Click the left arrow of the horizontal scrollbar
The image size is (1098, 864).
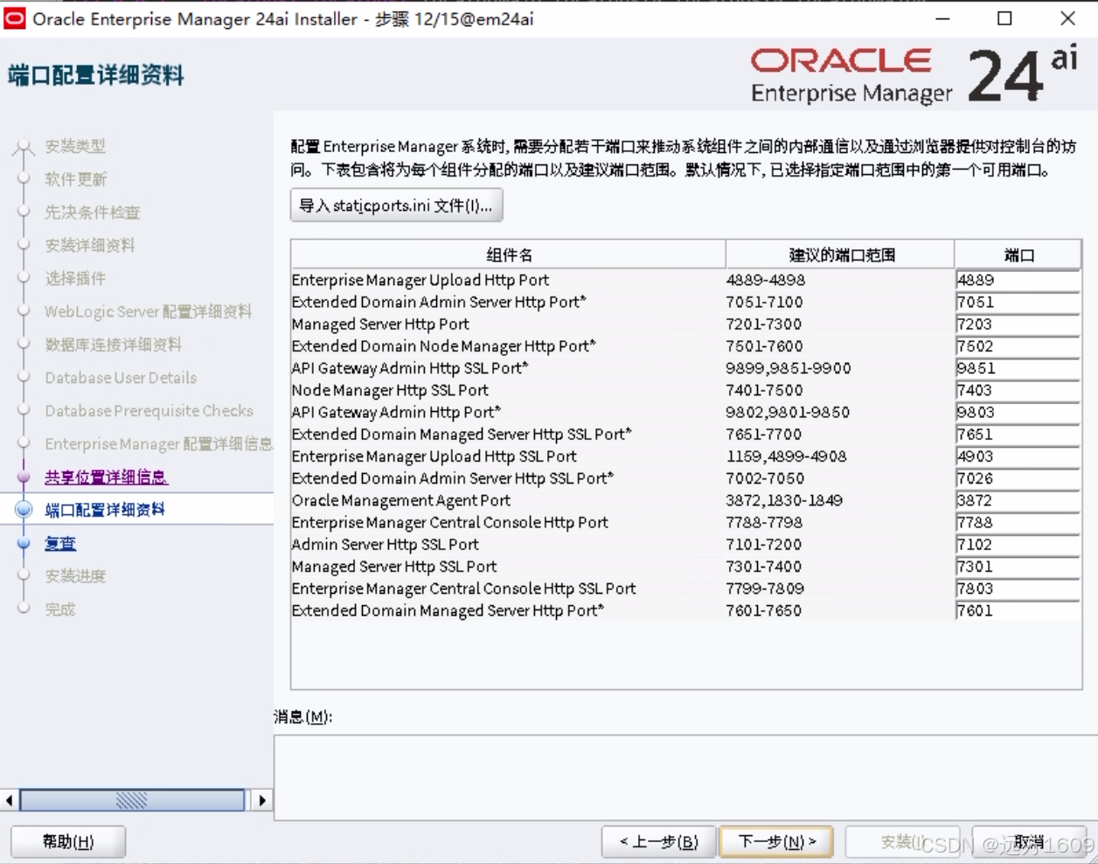[8, 800]
